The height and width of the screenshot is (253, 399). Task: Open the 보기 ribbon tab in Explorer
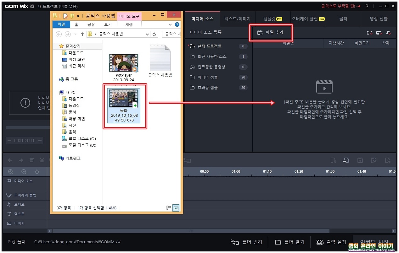point(108,24)
